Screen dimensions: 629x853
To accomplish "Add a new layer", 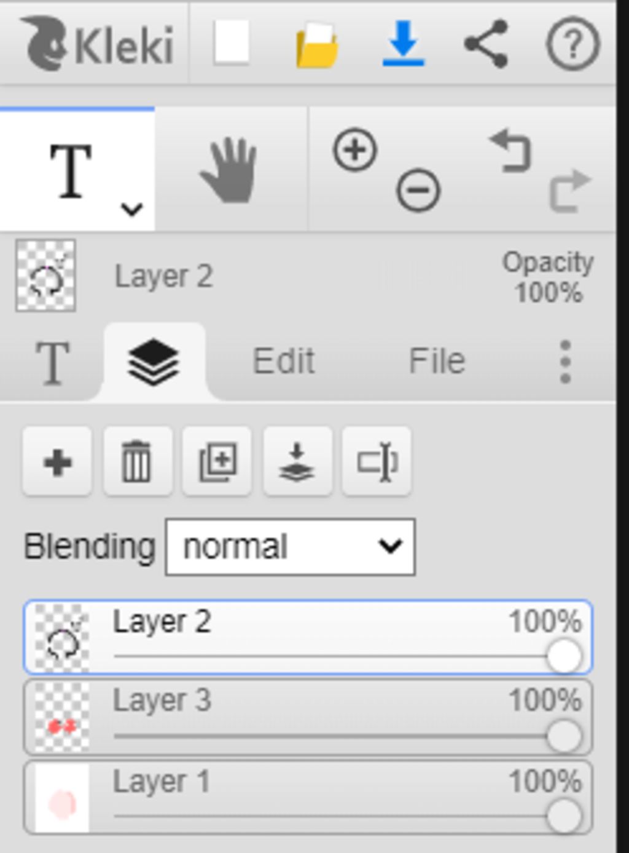I will [x=57, y=462].
